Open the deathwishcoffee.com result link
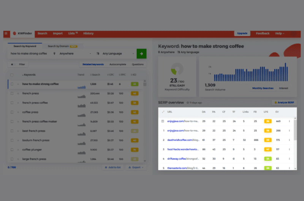Viewport: 304px width, 201px height. 183,140
